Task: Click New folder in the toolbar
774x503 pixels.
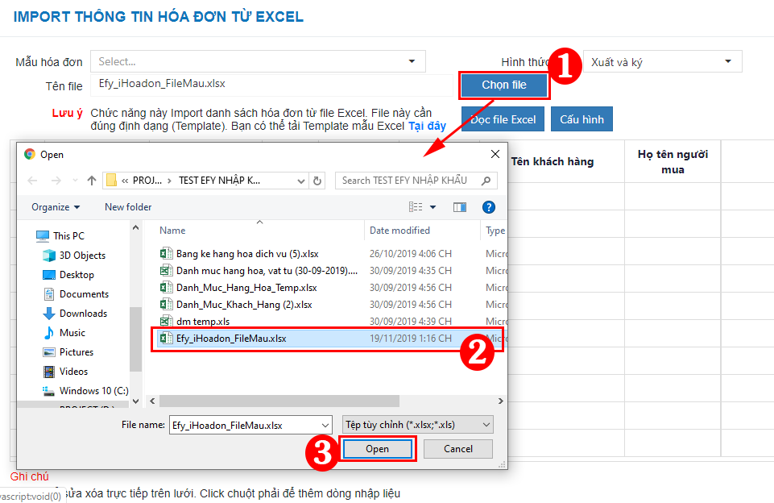Action: coord(128,207)
